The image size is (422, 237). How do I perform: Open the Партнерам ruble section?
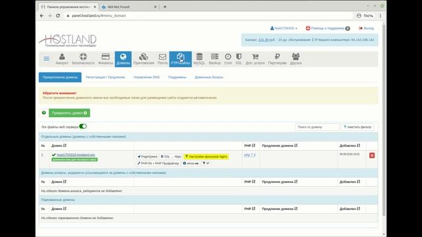[277, 59]
